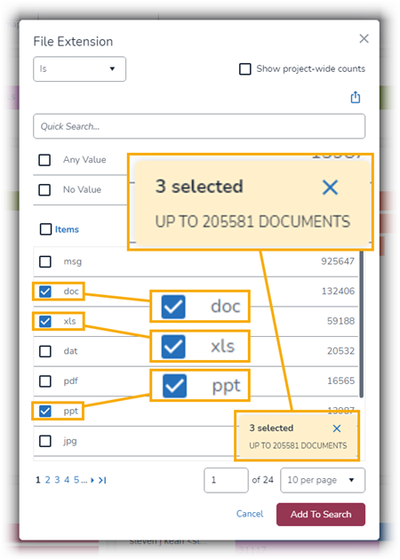Go to page 2 of results
400x560 pixels.
47,480
